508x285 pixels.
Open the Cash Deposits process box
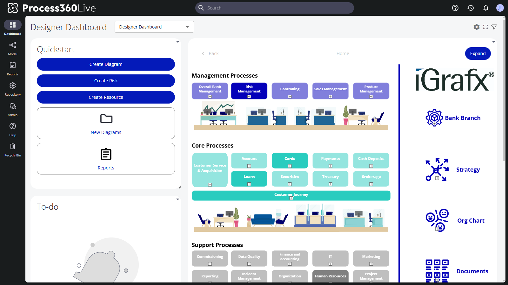(x=371, y=161)
